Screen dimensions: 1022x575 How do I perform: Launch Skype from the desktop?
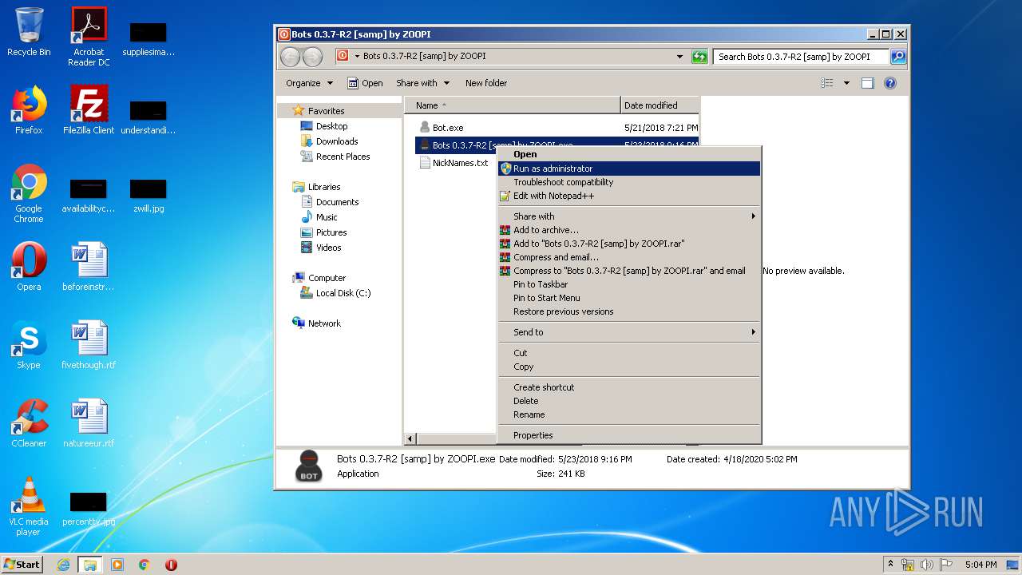29,345
